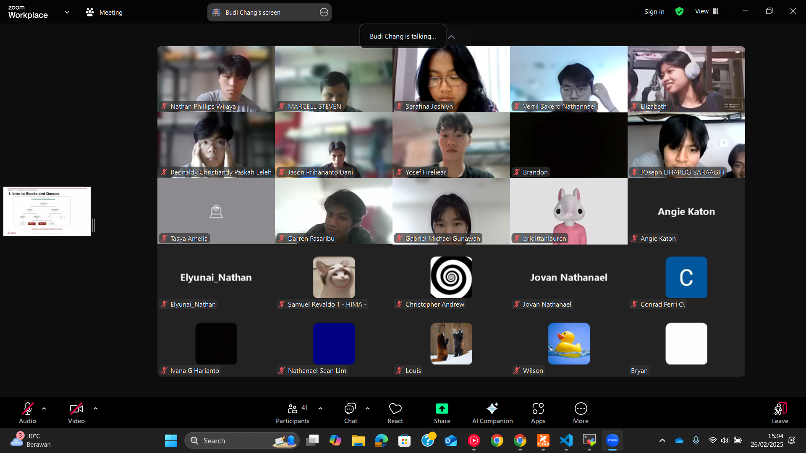Collapse the talking indicator chevron
Viewport: 806px width, 453px height.
(451, 37)
